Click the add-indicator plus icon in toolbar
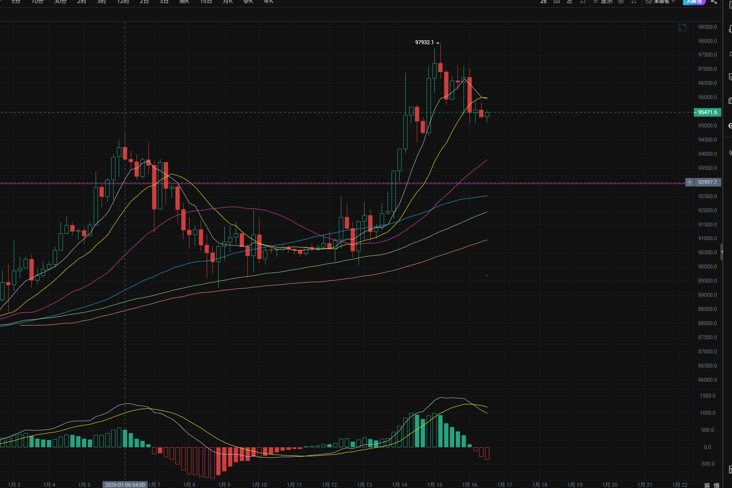 coord(582,2)
